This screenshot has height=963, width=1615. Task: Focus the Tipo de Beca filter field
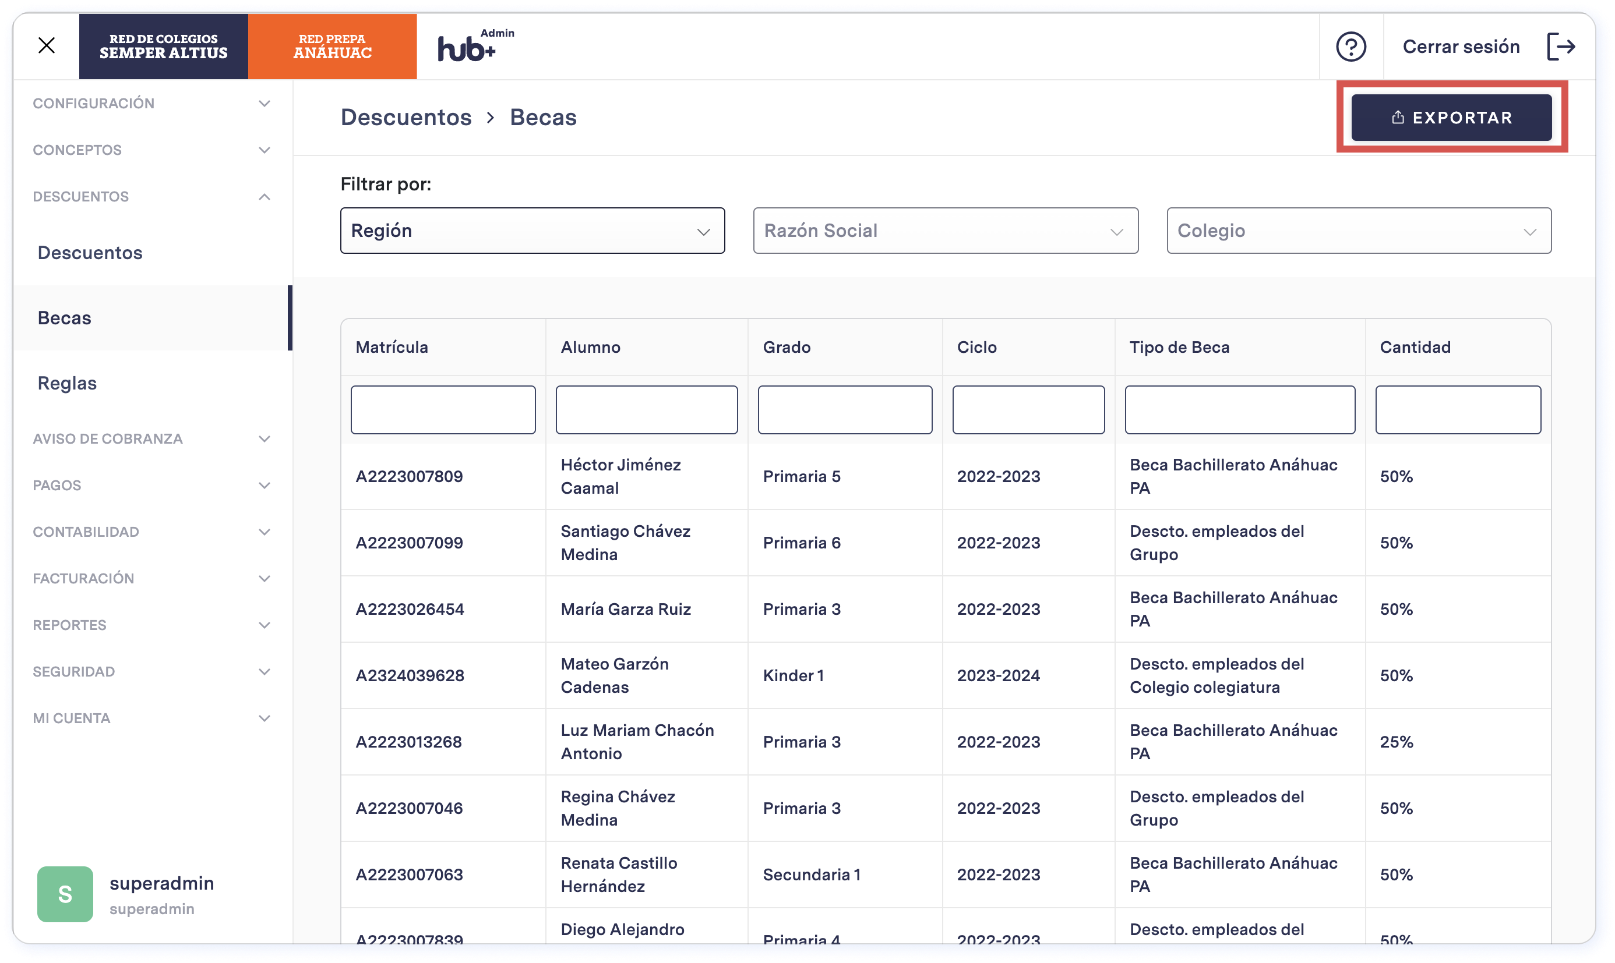point(1240,409)
